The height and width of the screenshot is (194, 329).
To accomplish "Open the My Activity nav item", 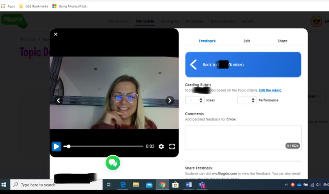I will (x=119, y=21).
